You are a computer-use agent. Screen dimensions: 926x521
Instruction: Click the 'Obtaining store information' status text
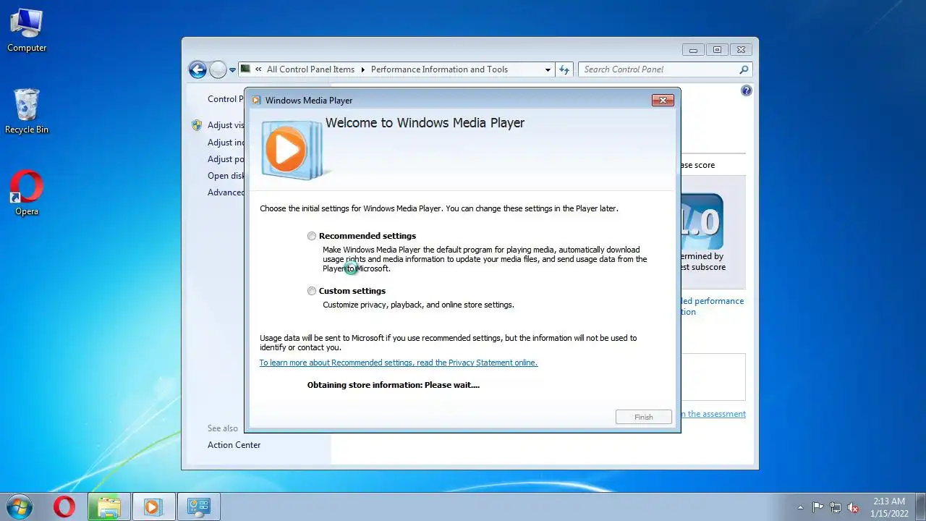[393, 385]
